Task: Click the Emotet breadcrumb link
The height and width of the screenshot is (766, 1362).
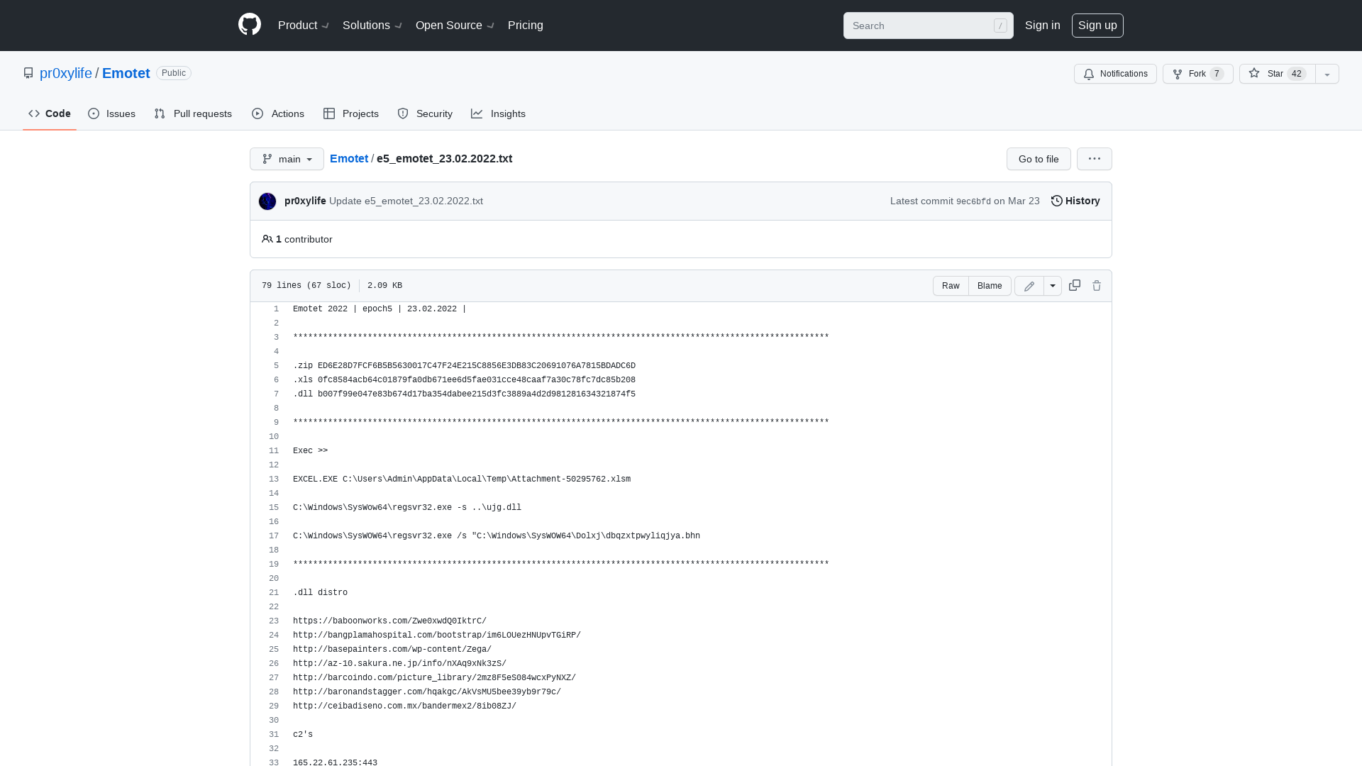Action: [x=349, y=158]
